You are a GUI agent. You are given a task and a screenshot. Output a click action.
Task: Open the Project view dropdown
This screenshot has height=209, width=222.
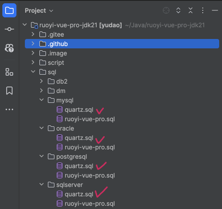tap(39, 11)
